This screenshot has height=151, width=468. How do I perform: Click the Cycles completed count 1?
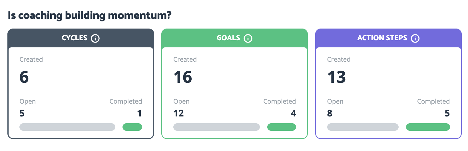pos(139,113)
